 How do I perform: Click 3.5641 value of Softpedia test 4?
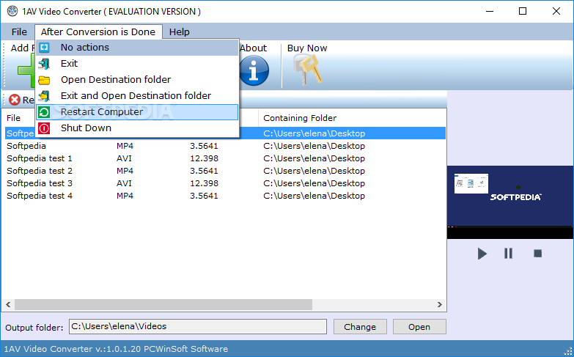pos(204,196)
